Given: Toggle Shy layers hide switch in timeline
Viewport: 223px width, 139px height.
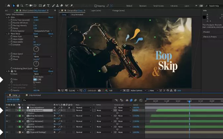Looking at the screenshot, I should point(127,100).
